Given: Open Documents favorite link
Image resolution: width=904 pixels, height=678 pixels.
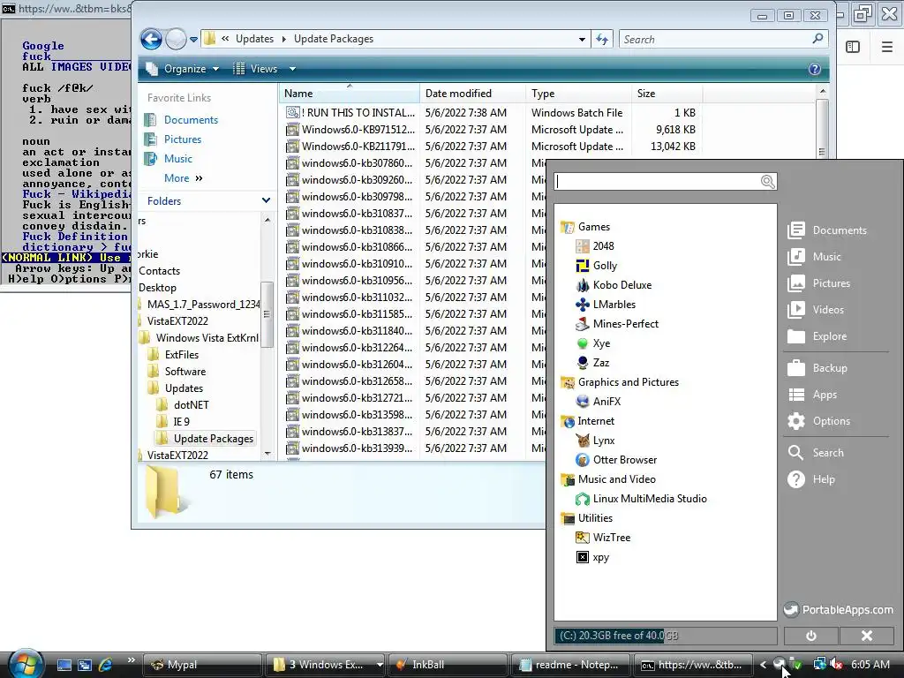Looking at the screenshot, I should tap(181, 120).
